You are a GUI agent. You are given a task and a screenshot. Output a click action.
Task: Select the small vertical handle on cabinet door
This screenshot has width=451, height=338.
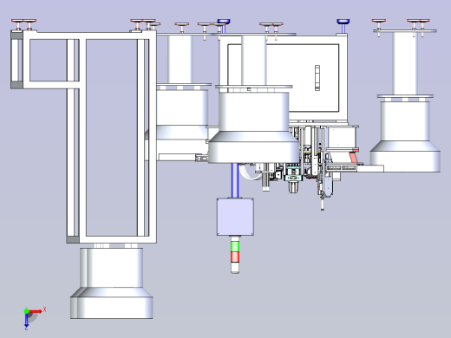point(317,78)
